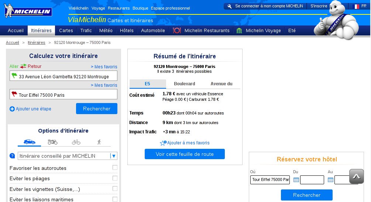Swap Aller Retour direction arrows
The image size is (371, 202).
click(x=23, y=66)
